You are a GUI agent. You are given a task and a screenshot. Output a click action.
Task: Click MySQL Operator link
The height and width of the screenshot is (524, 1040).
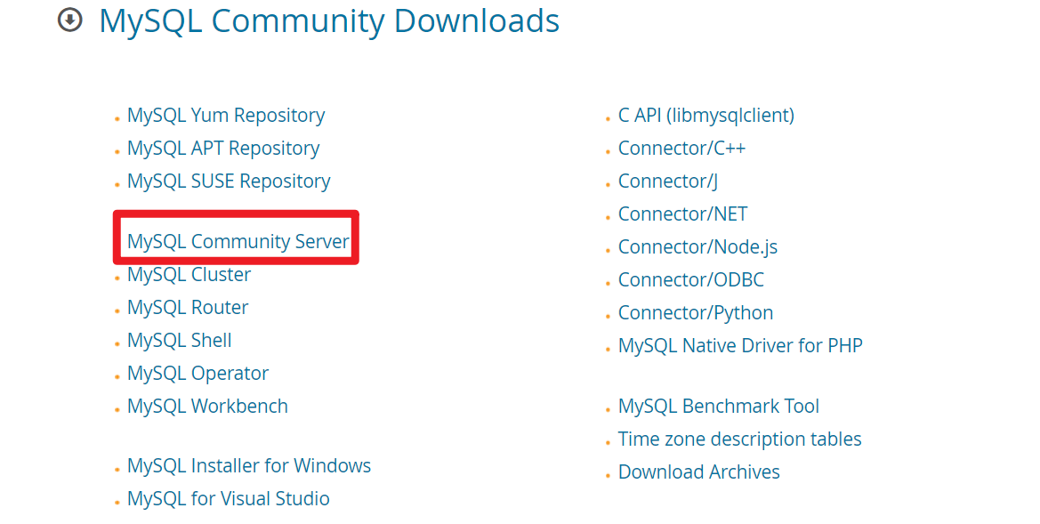click(x=198, y=374)
